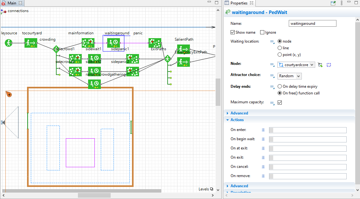Screen dimensions: 360x199
Task: Click the orange pedestrian target marker on canvas
Action: click(9, 94)
